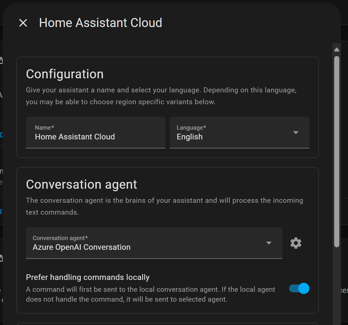Open conversation agent settings gear

[x=296, y=243]
